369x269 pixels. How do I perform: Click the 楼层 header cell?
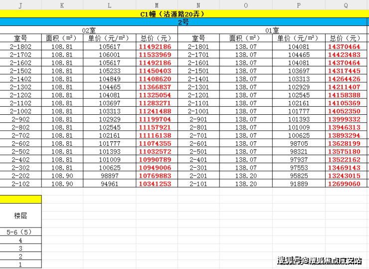[21, 215]
